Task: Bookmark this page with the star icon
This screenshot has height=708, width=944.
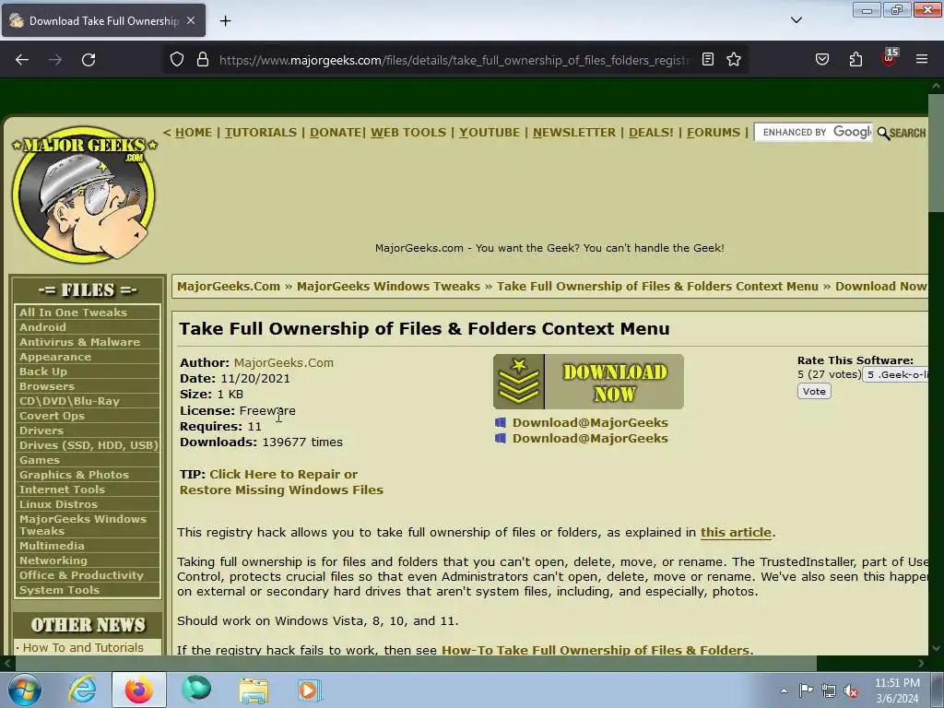Action: [733, 59]
